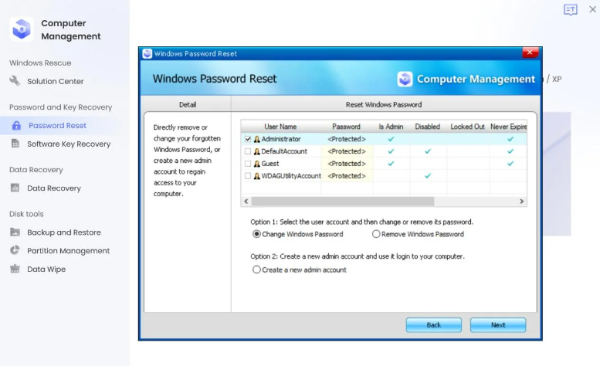Click the Partition Management pie icon

point(15,250)
